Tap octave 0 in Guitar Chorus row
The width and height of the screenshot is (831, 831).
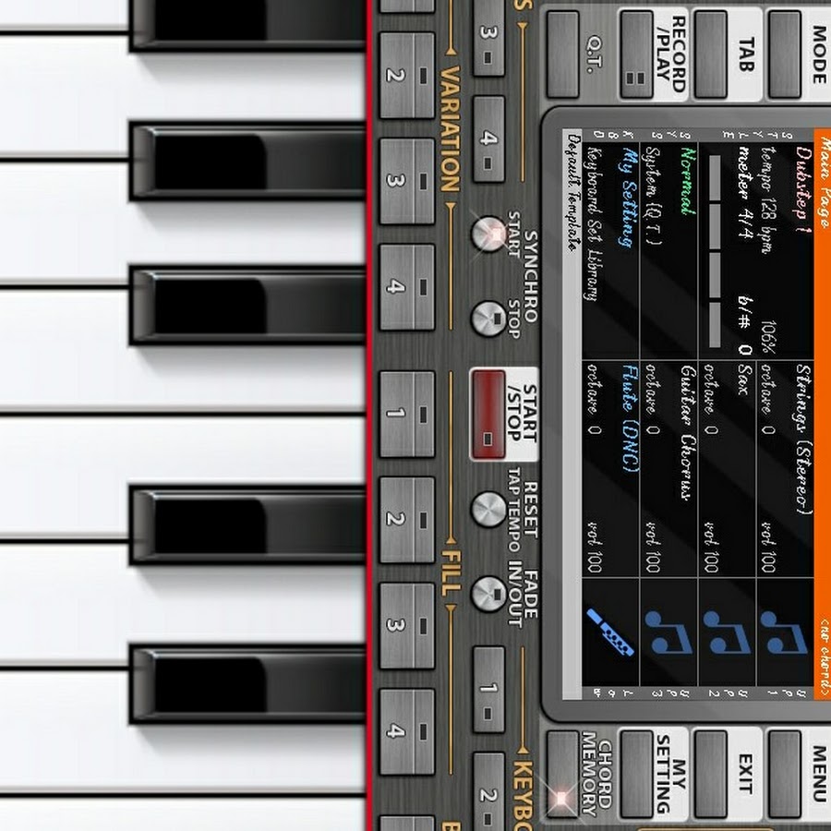653,400
